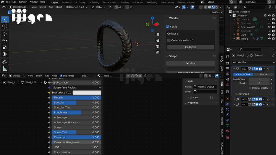Open the Object Data properties tab icon
The height and width of the screenshot is (155, 276).
pos(228,125)
